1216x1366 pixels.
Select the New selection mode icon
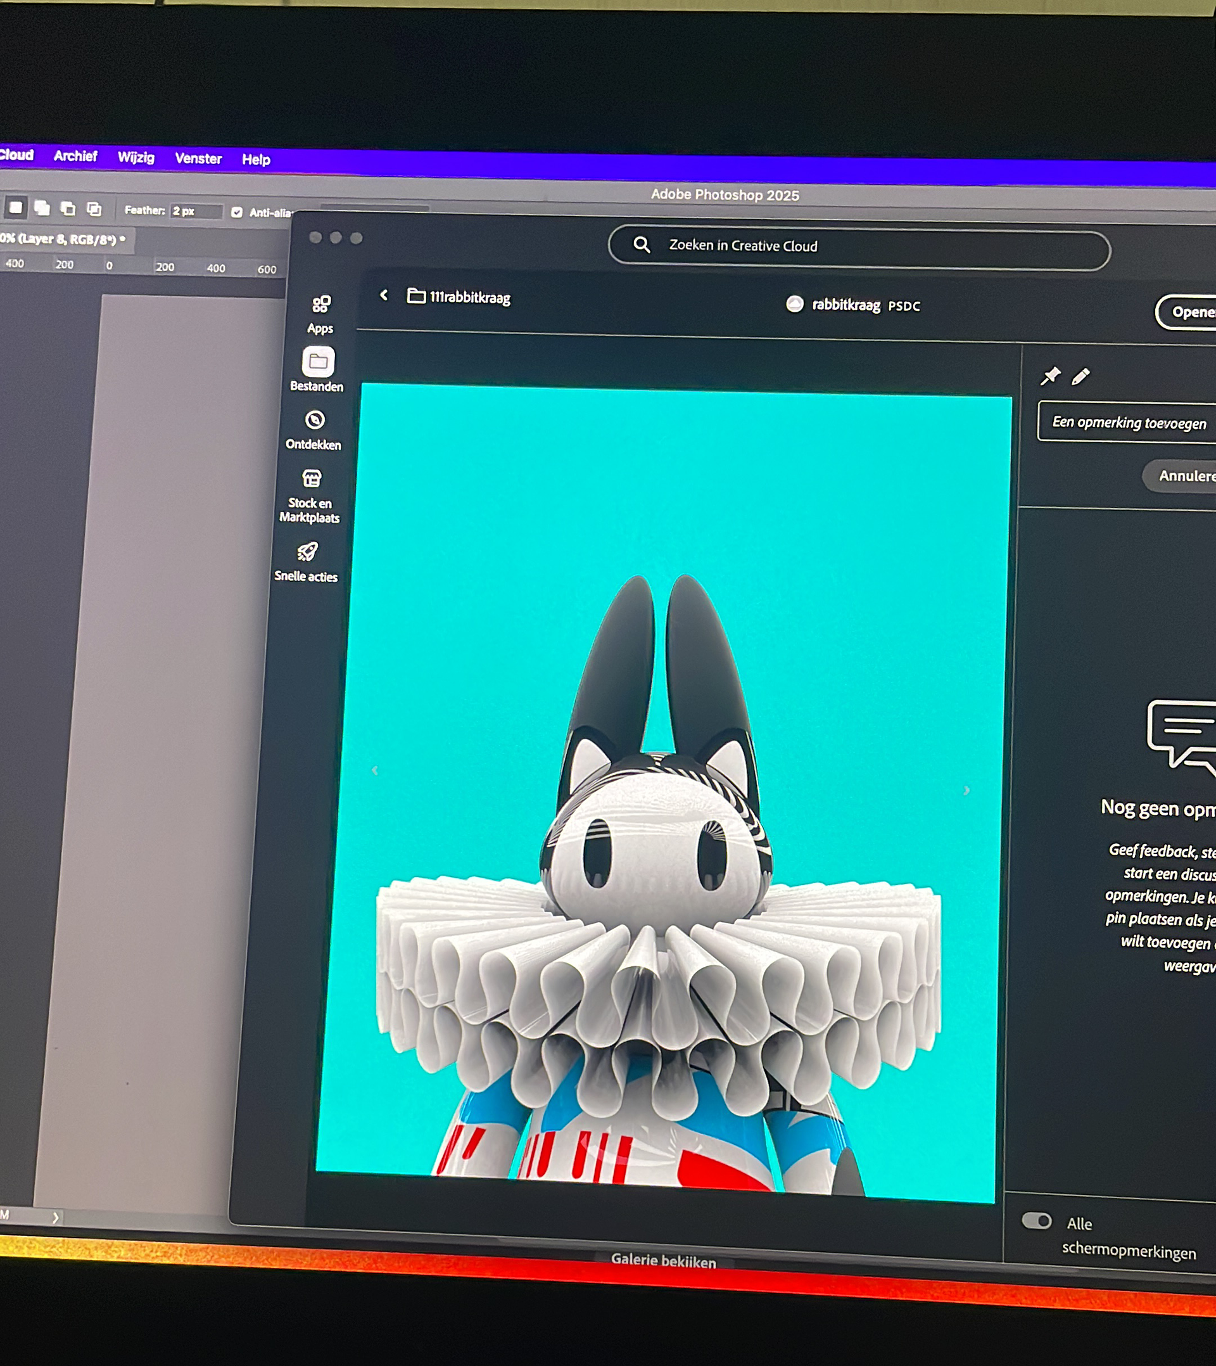coord(15,208)
